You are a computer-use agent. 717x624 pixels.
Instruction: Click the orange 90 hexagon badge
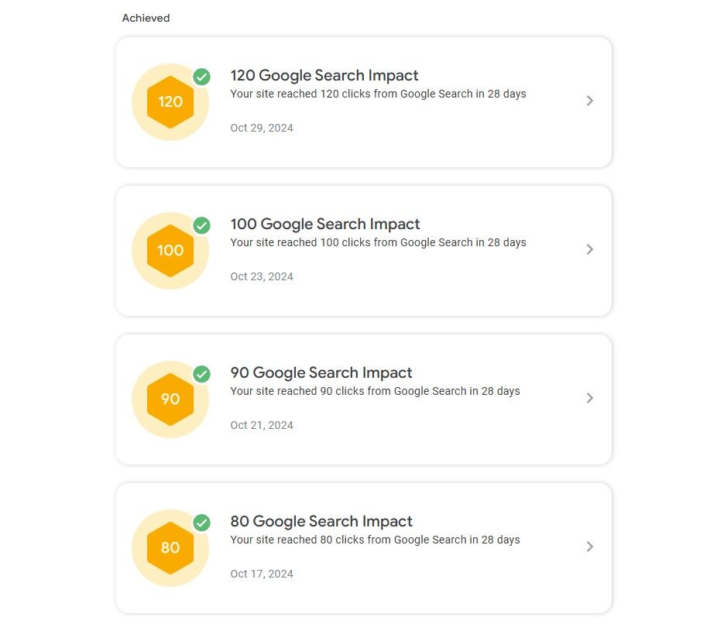170,399
